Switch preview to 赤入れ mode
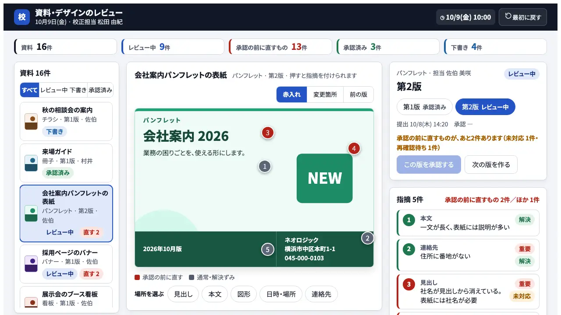This screenshot has width=561, height=315. pyautogui.click(x=292, y=94)
